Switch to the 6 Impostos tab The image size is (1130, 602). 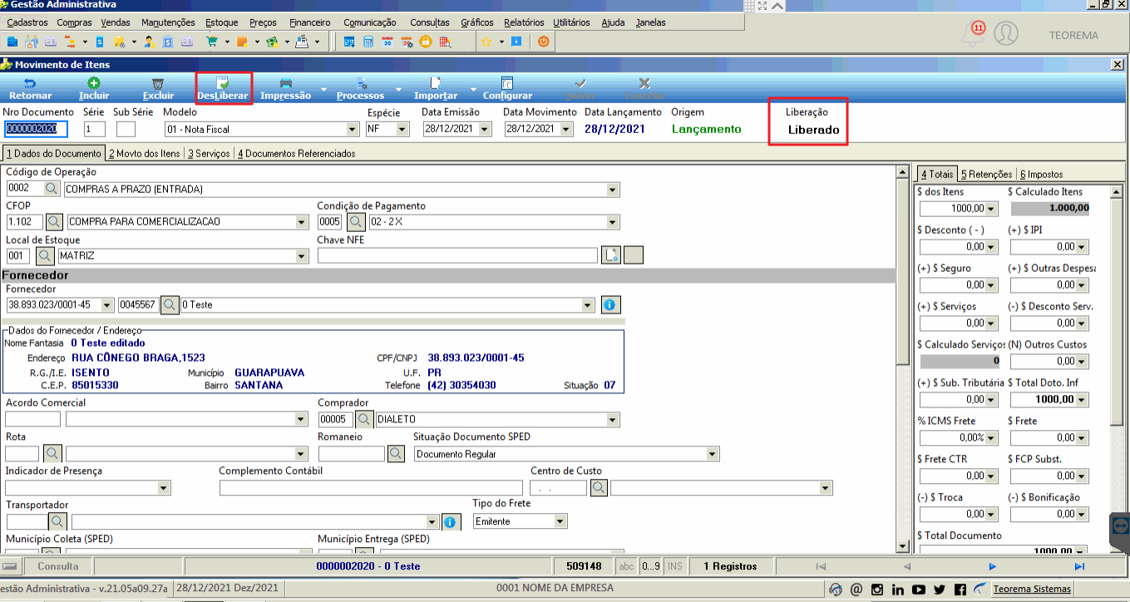pyautogui.click(x=1041, y=174)
